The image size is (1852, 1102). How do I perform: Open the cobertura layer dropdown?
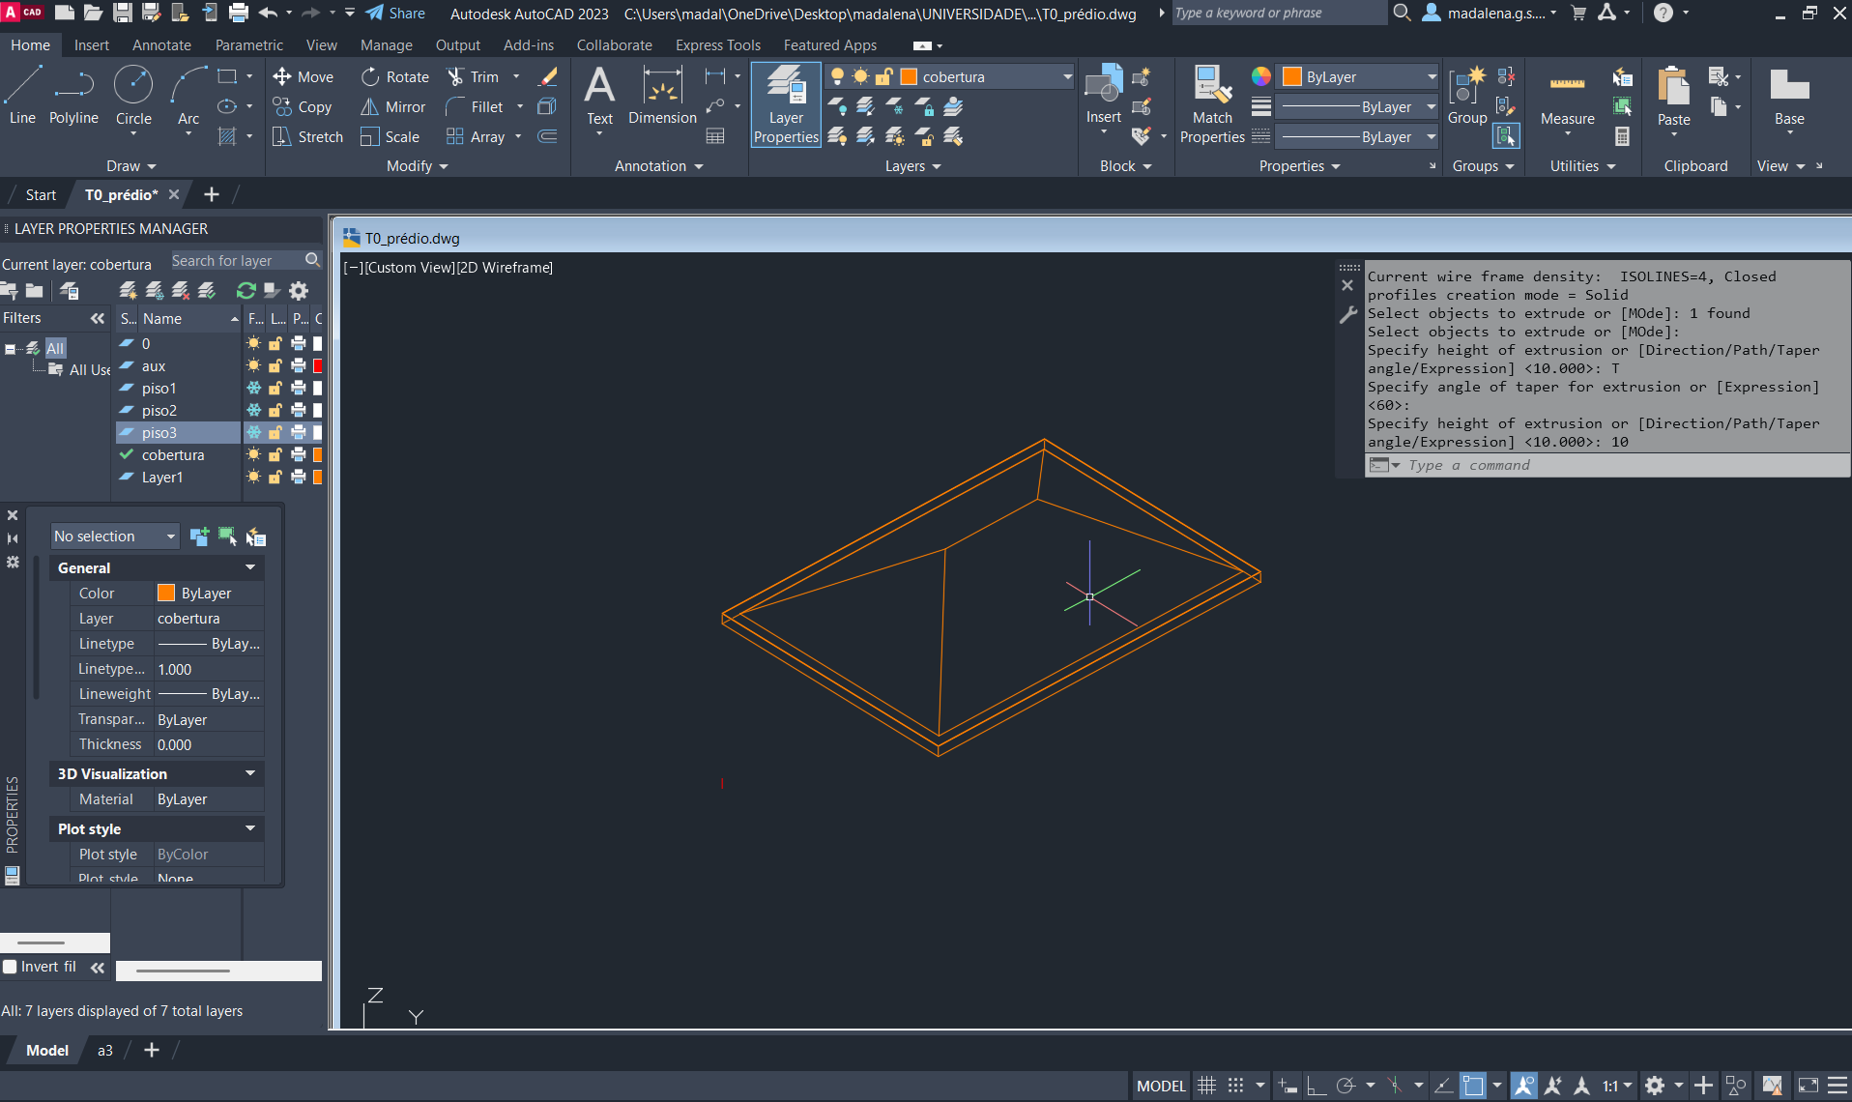tap(1067, 77)
